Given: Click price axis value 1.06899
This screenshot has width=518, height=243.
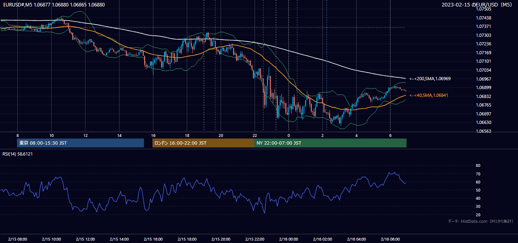Looking at the screenshot, I should [x=484, y=87].
